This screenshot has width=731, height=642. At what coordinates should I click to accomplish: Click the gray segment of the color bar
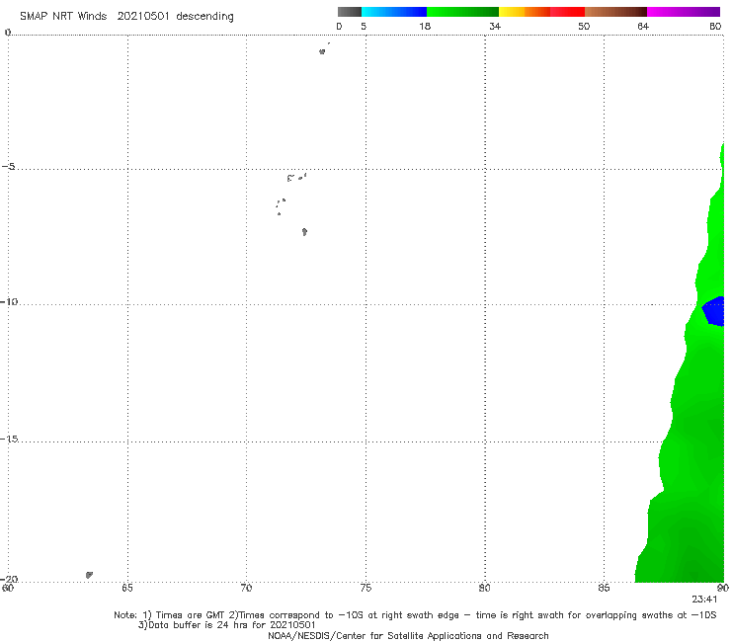(349, 12)
